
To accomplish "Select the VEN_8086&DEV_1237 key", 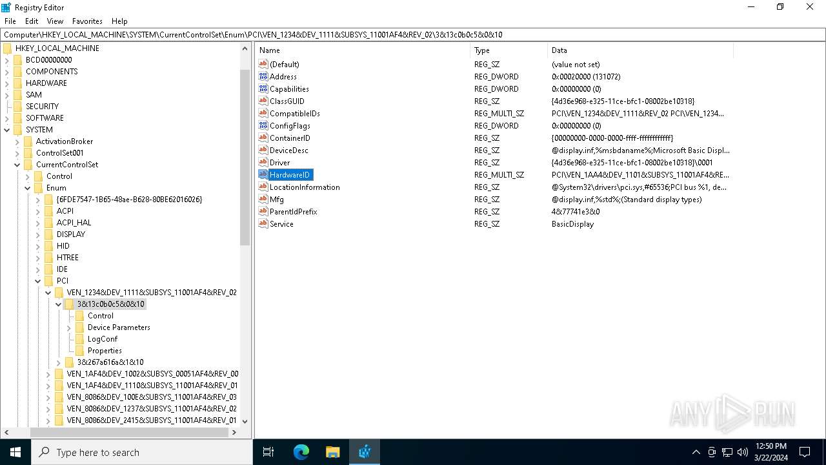I will pos(152,408).
